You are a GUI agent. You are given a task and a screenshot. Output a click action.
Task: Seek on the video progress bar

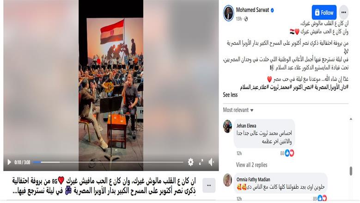108,162
